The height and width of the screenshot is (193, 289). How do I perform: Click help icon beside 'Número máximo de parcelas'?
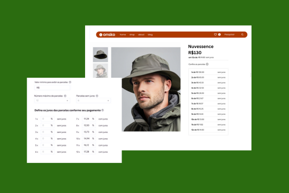tap(65, 96)
